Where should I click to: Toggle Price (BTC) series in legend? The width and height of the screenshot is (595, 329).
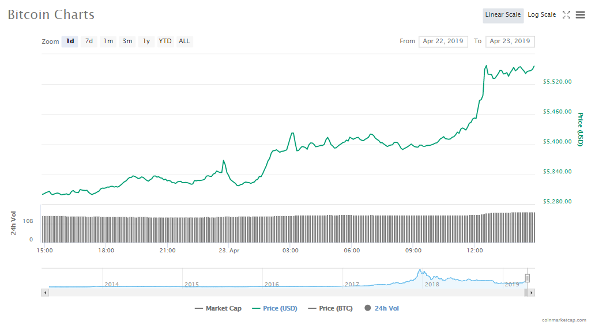coord(330,308)
